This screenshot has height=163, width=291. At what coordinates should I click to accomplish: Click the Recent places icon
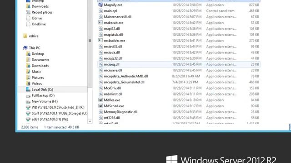28,12
